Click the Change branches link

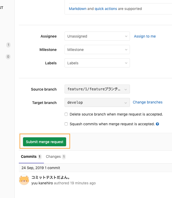click(x=148, y=102)
